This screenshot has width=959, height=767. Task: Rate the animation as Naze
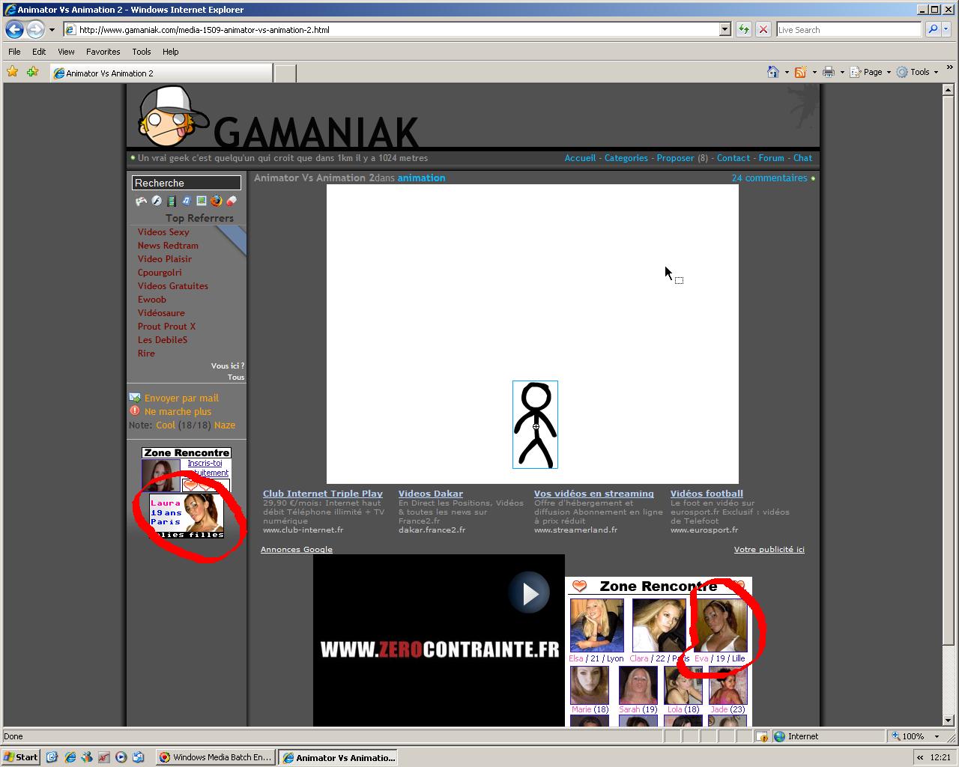224,425
